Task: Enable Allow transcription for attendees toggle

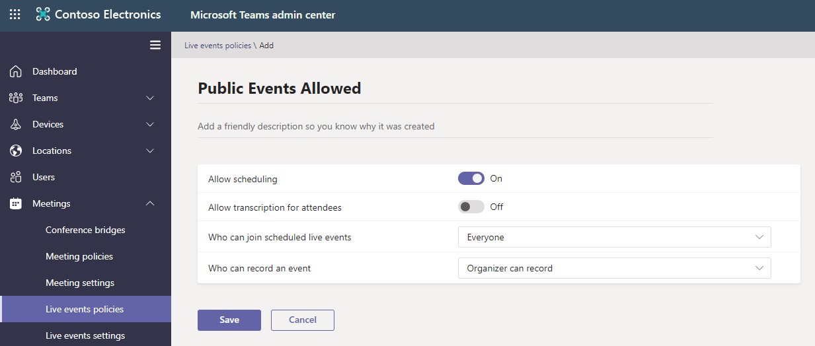Action: point(471,207)
